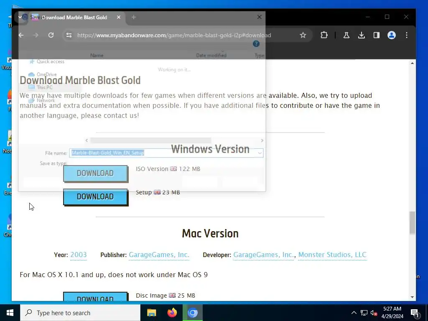Open the muted volume tray icon
Screen dimensions: 428x321
point(374,313)
